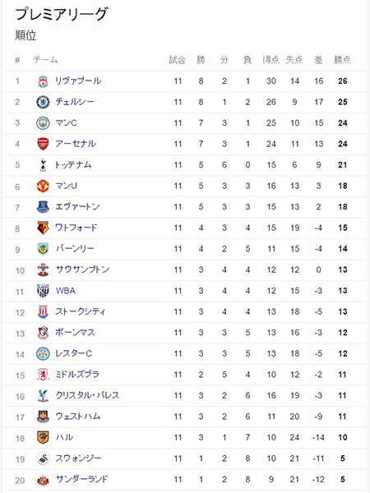Screen dimensions: 370x493
Task: Click the 試合 column header
Action: pyautogui.click(x=177, y=59)
